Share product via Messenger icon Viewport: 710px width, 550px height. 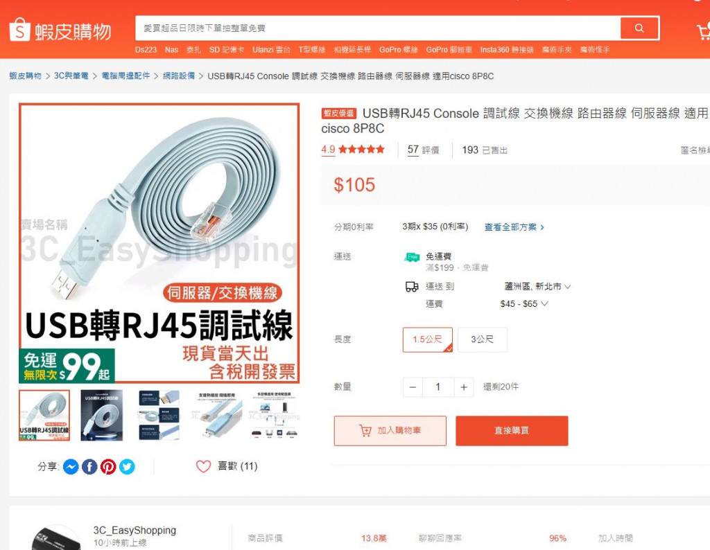click(x=71, y=466)
